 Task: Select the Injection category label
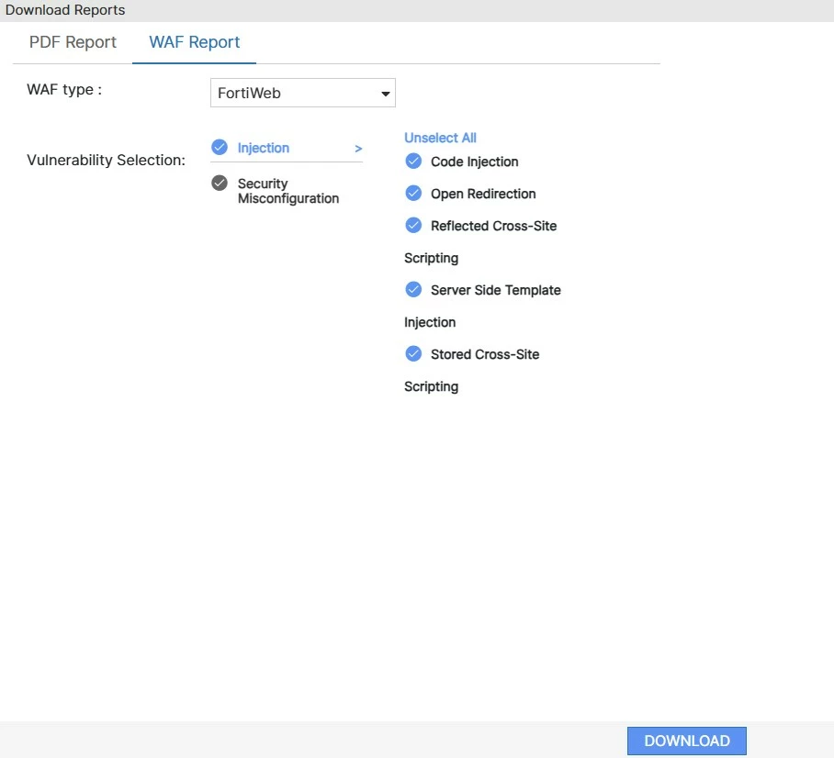264,148
